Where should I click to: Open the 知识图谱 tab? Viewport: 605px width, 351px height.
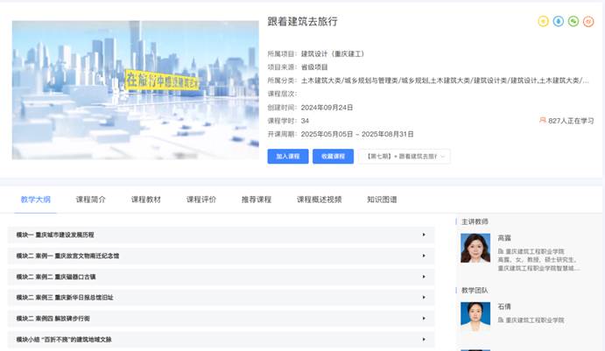point(382,200)
